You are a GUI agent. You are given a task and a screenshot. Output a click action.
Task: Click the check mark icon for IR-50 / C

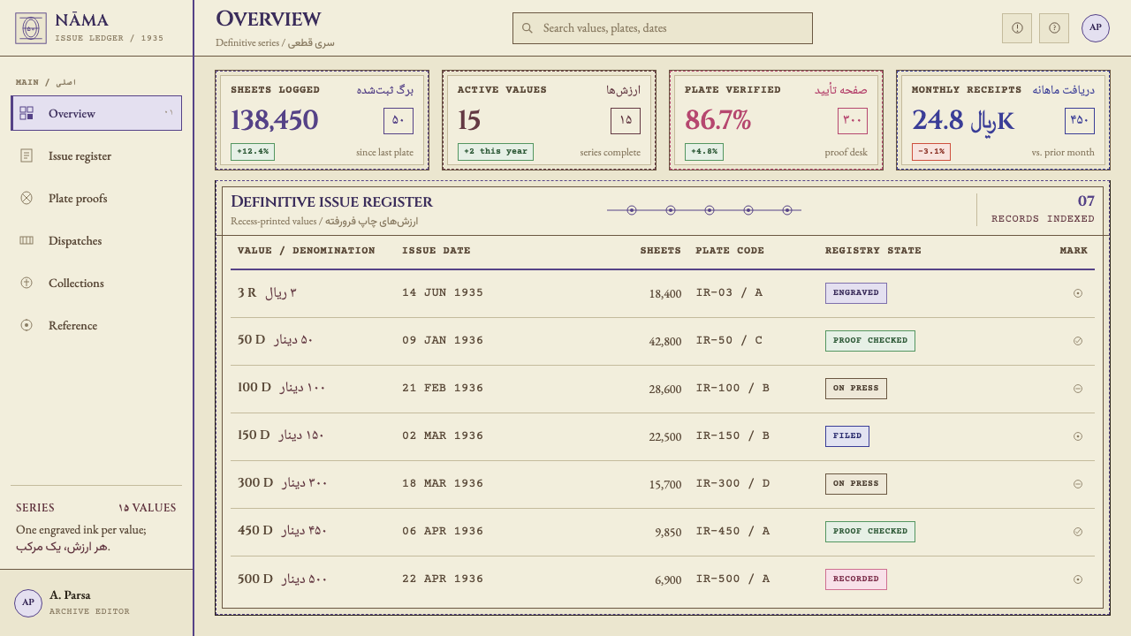(x=1078, y=341)
